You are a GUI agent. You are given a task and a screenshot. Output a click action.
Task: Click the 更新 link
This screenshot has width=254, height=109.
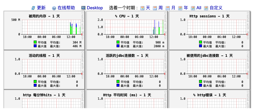tap(41, 8)
